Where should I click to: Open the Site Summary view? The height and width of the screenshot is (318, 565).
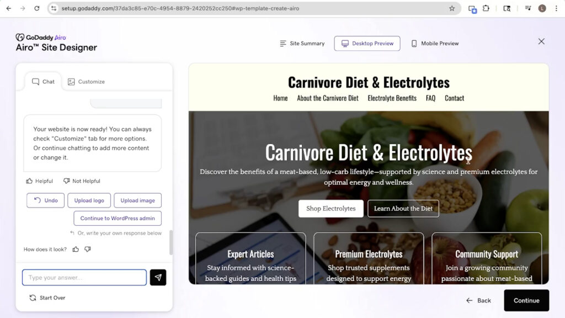click(x=302, y=44)
